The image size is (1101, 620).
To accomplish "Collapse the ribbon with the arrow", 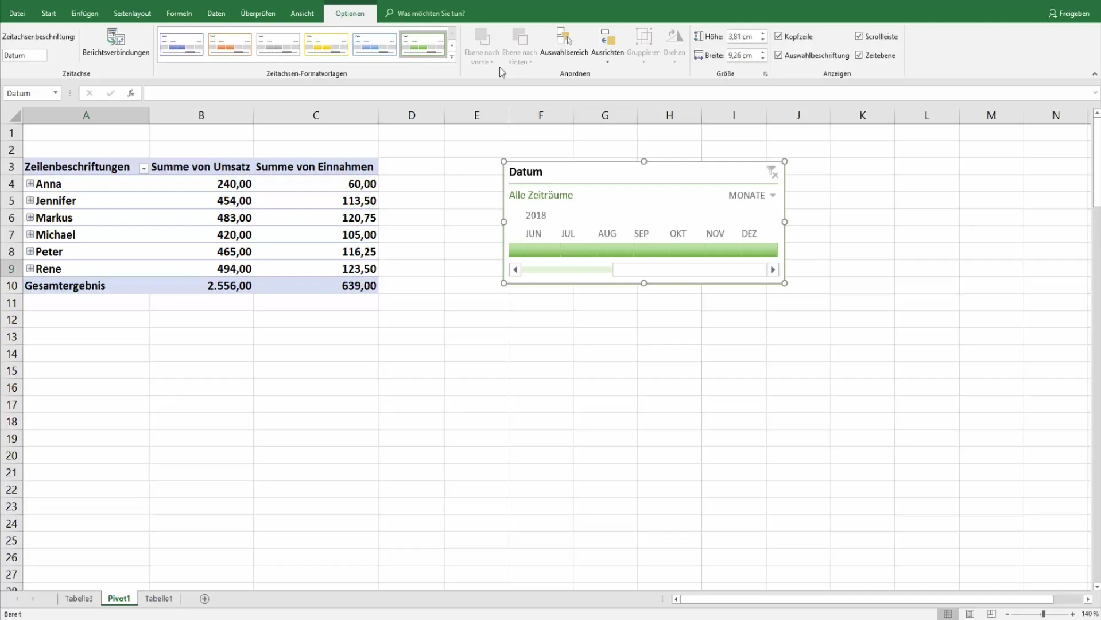I will [x=1095, y=74].
